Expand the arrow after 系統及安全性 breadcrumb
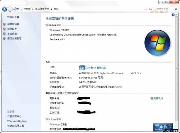This screenshot has height=133, width=180. (x=51, y=9)
